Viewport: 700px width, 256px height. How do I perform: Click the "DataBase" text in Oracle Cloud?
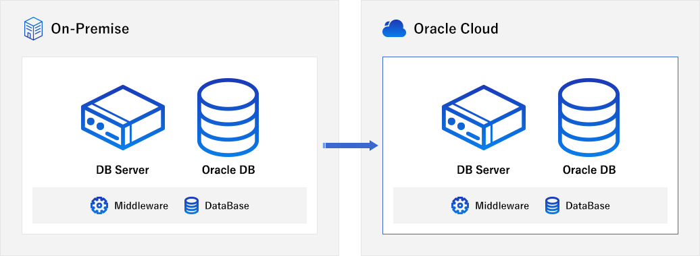click(x=588, y=205)
